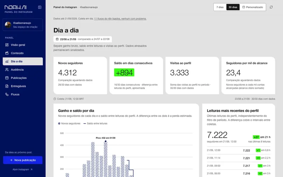This screenshot has height=177, width=283.
Task: Open the 23/08 a 21/09 date selector
Action: click(82, 39)
